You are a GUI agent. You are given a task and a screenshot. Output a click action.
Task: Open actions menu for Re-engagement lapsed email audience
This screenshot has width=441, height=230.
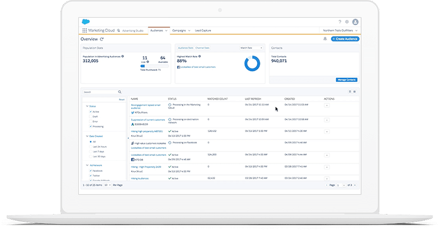coord(327,105)
